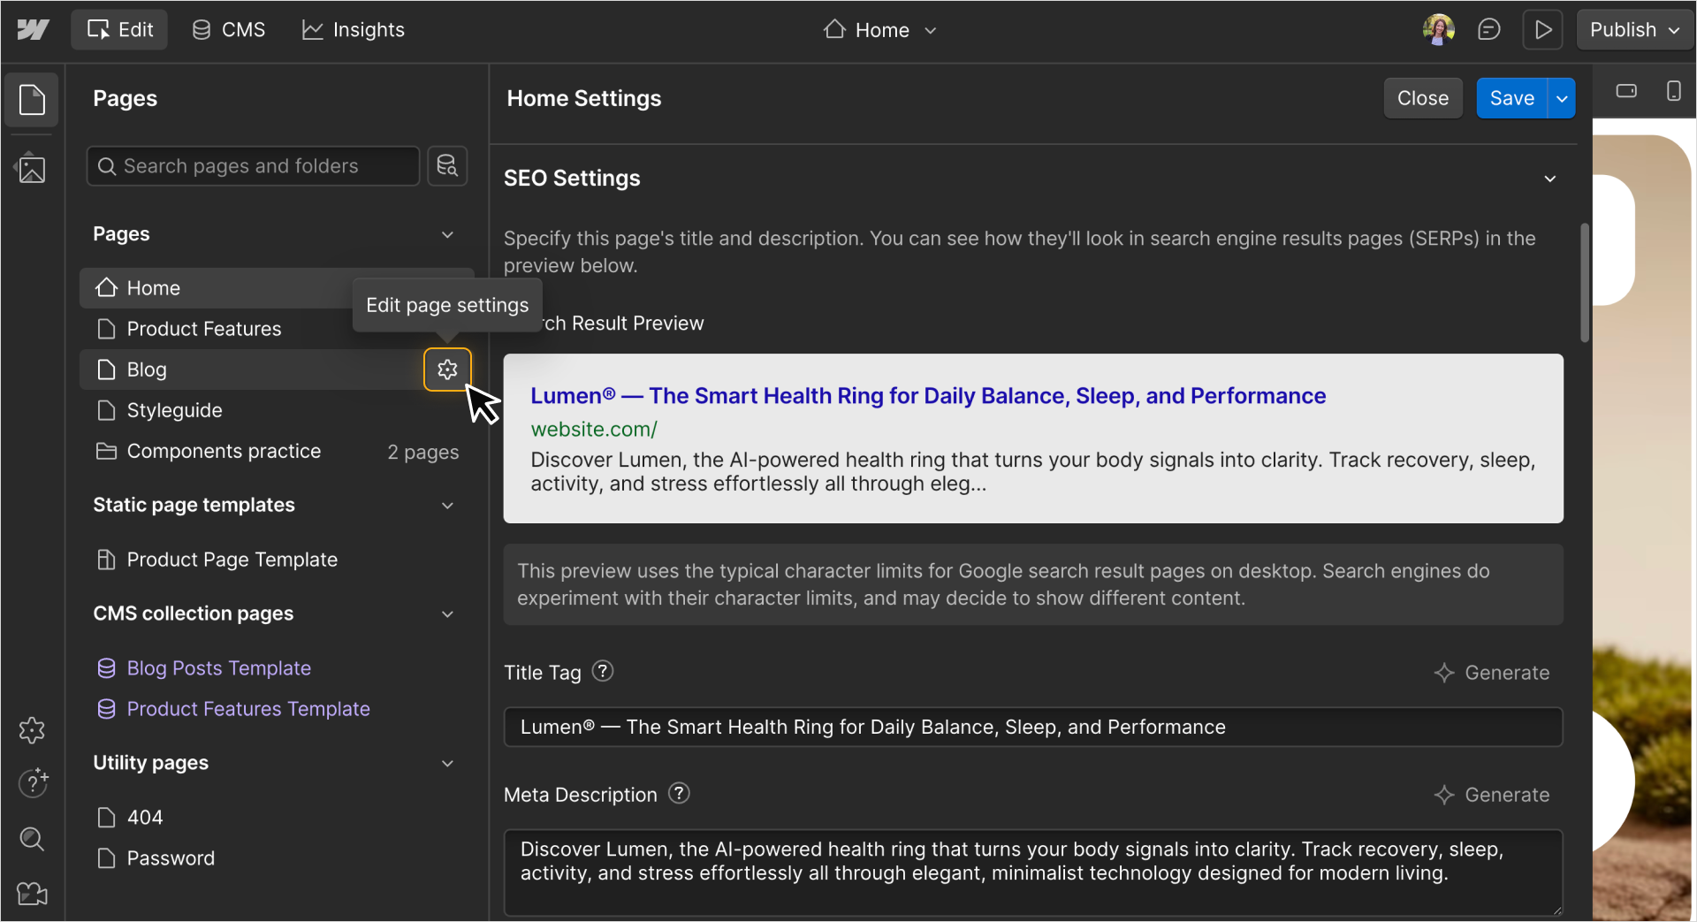Open the Help question mark sidebar icon
The image size is (1697, 922).
tap(33, 783)
